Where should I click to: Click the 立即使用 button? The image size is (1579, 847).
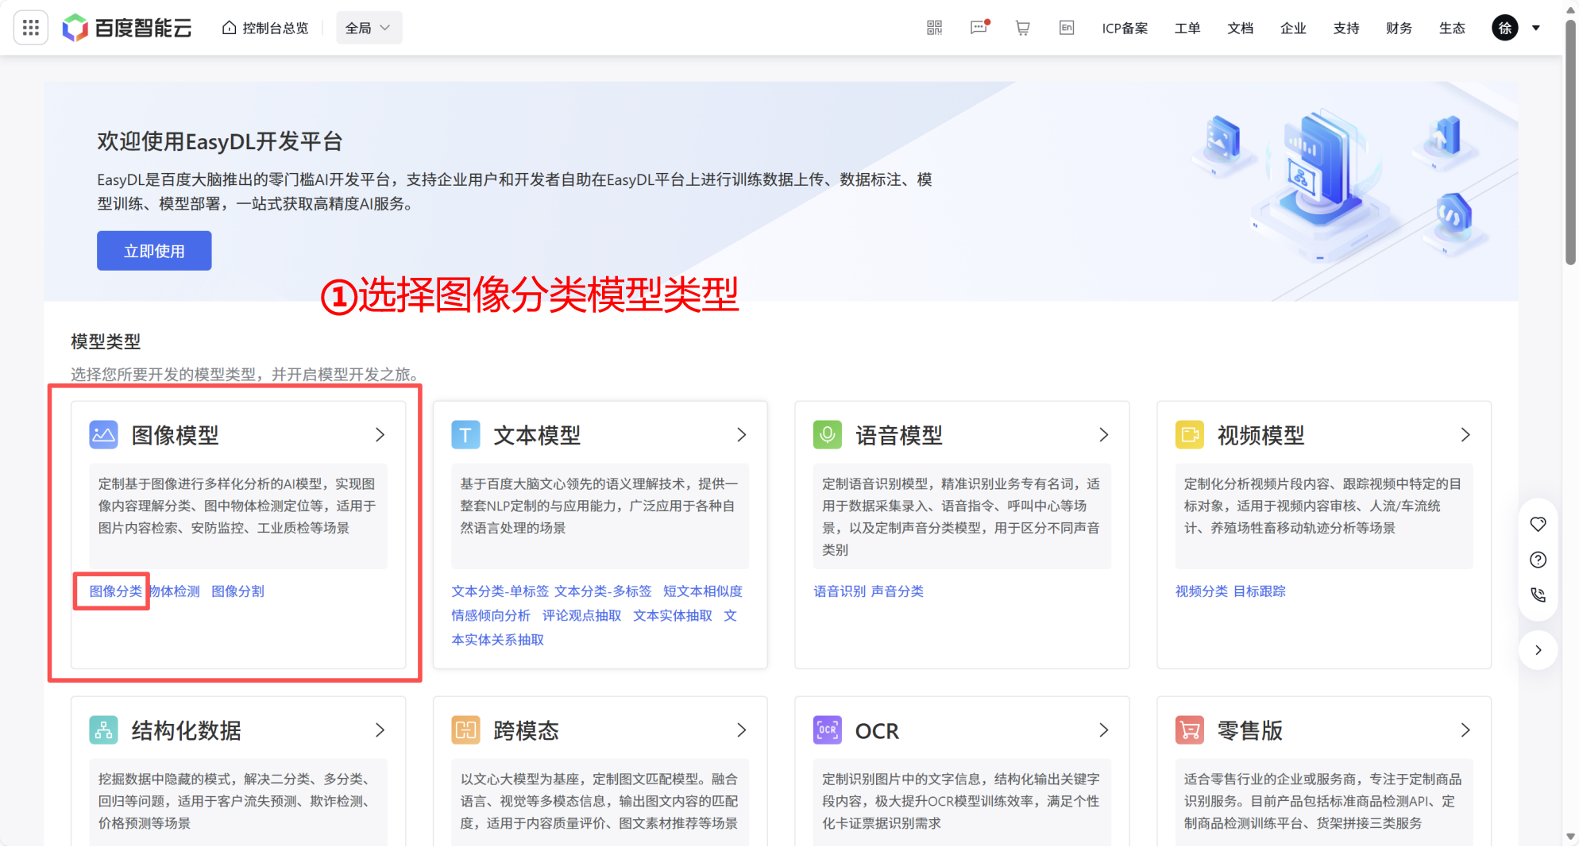tap(154, 251)
